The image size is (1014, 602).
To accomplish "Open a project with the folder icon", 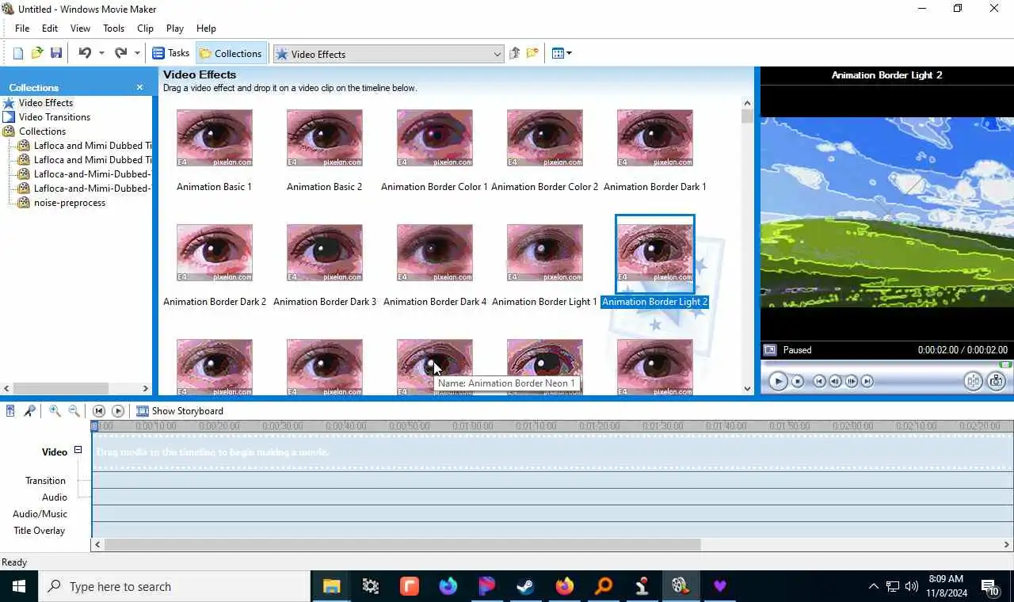I will (x=36, y=53).
